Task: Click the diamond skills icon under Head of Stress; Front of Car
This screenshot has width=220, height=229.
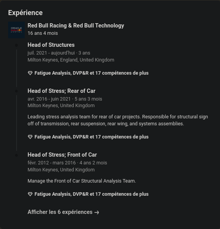Action: point(30,194)
